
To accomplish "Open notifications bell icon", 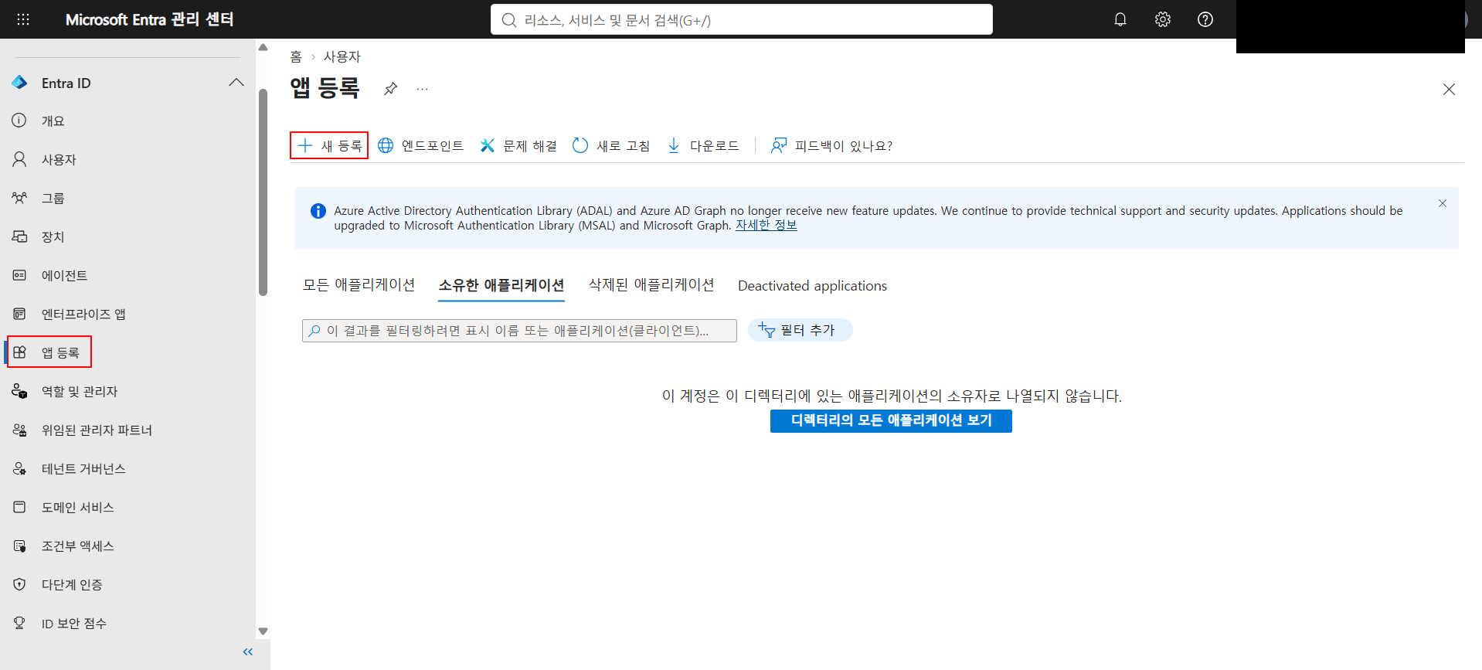I will click(x=1120, y=19).
